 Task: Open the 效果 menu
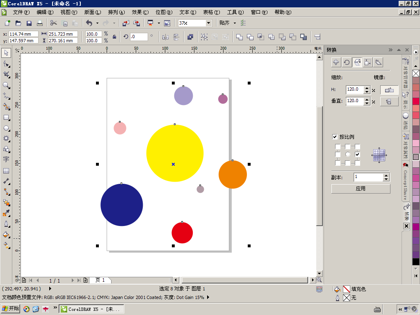point(139,12)
